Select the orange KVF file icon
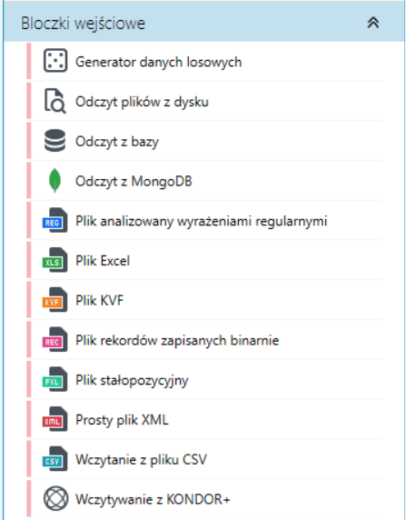Screen dimensions: 406x520 pos(54,300)
